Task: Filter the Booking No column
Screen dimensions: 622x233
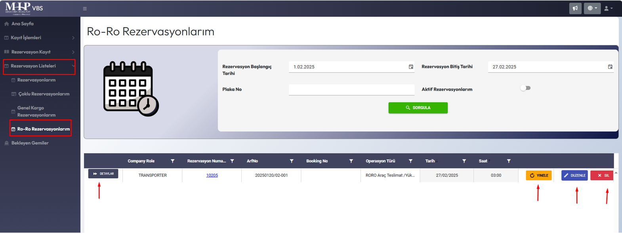Action: click(351, 161)
